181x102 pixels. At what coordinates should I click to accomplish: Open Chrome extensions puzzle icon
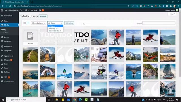[171, 6]
